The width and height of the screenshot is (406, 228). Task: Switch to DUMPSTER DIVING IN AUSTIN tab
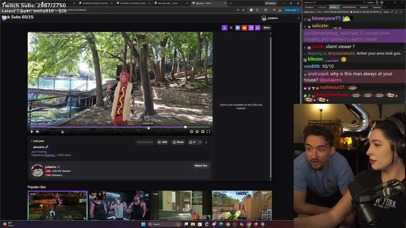point(95,3)
